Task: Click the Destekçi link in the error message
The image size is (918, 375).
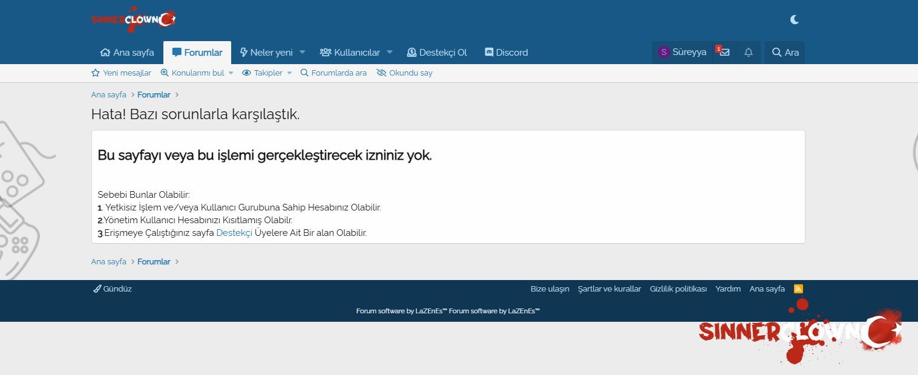Action: click(234, 233)
